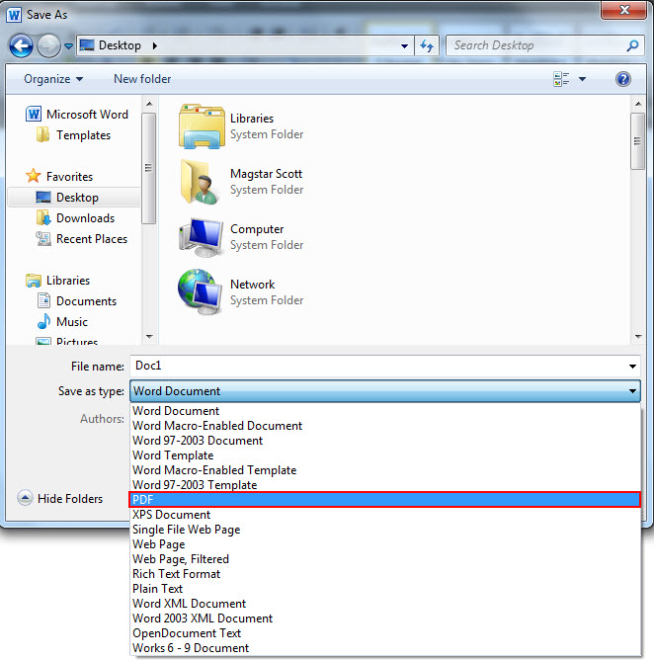Click the file list scroll down arrow
The height and width of the screenshot is (660, 654).
(638, 336)
